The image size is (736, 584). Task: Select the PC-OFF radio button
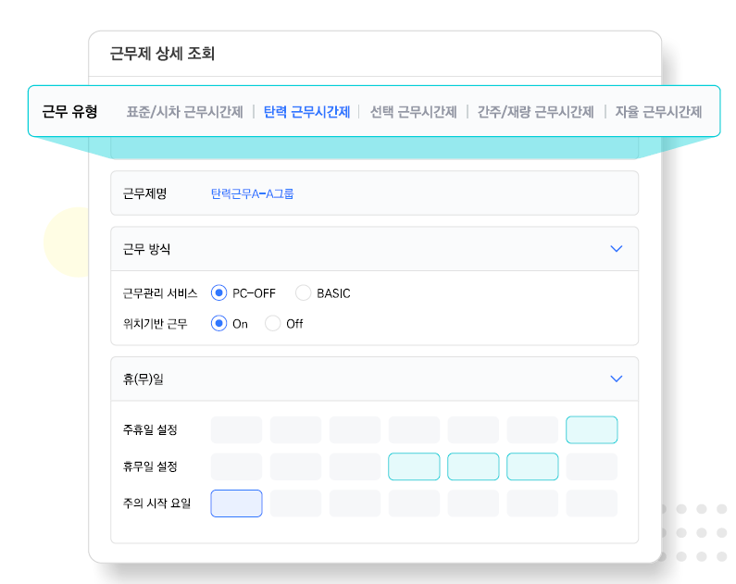(x=218, y=292)
